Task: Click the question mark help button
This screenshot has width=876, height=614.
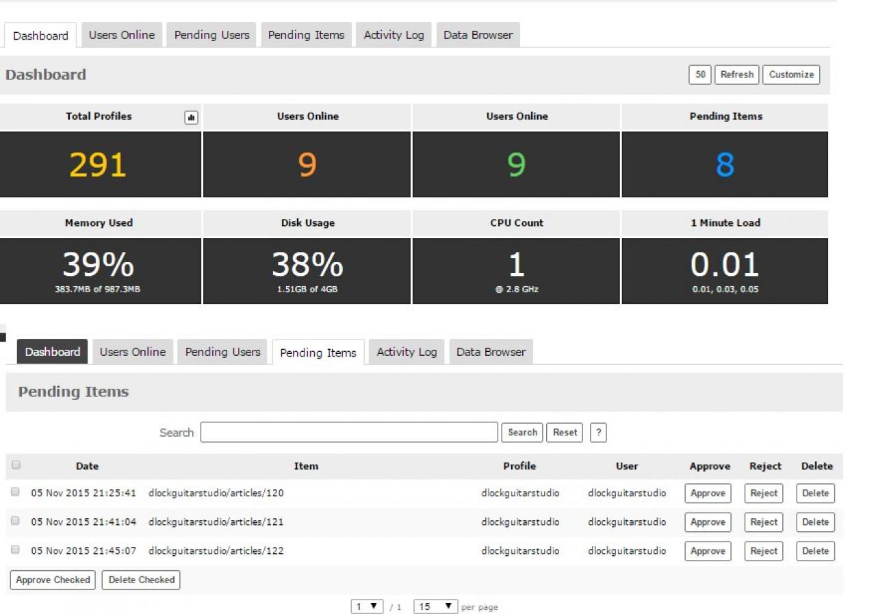Action: pos(597,433)
